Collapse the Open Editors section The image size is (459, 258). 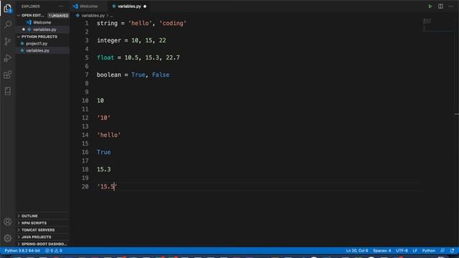(32, 15)
